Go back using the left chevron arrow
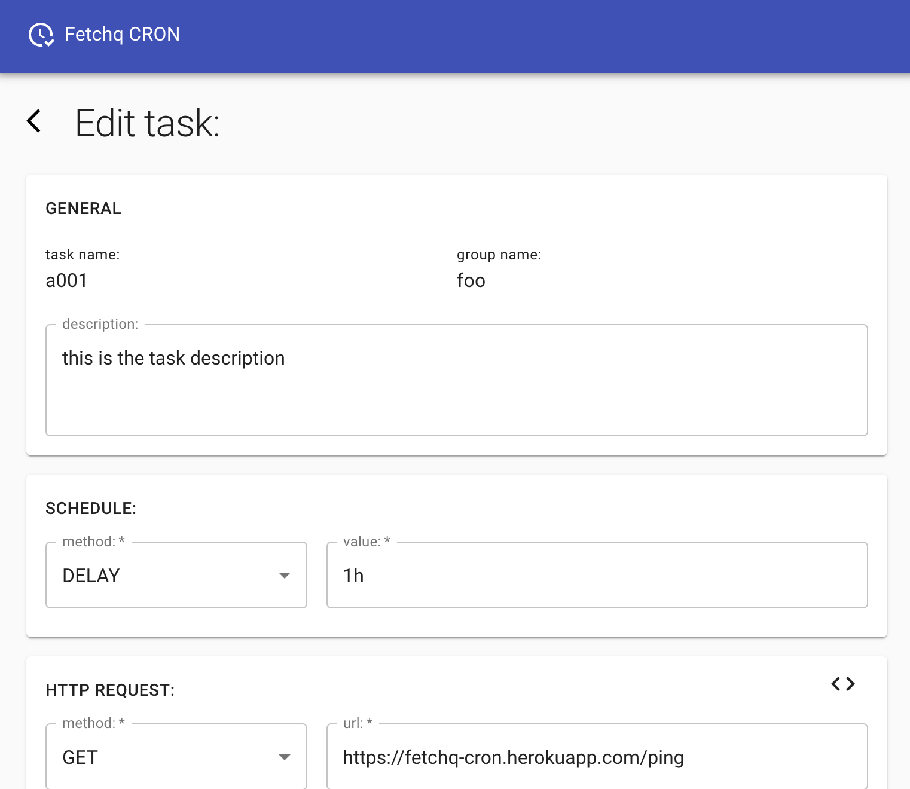This screenshot has height=789, width=910. [34, 121]
